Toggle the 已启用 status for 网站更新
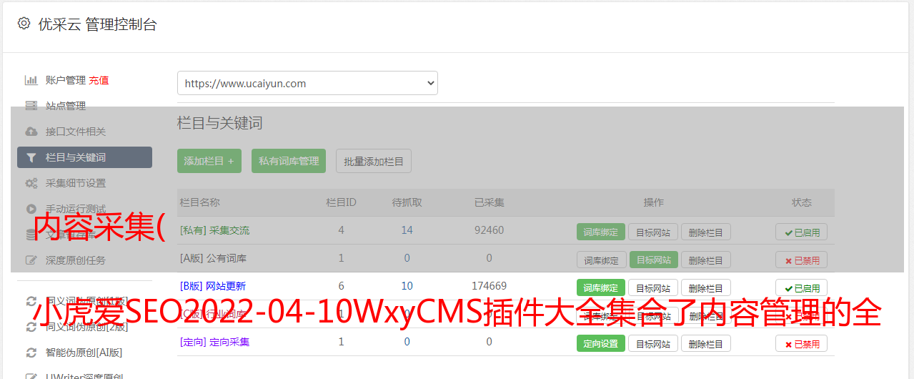The image size is (914, 379). click(x=802, y=287)
